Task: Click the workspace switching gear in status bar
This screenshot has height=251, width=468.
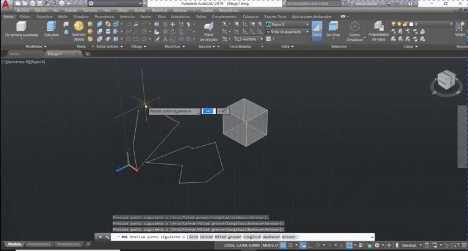Action: click(x=377, y=246)
